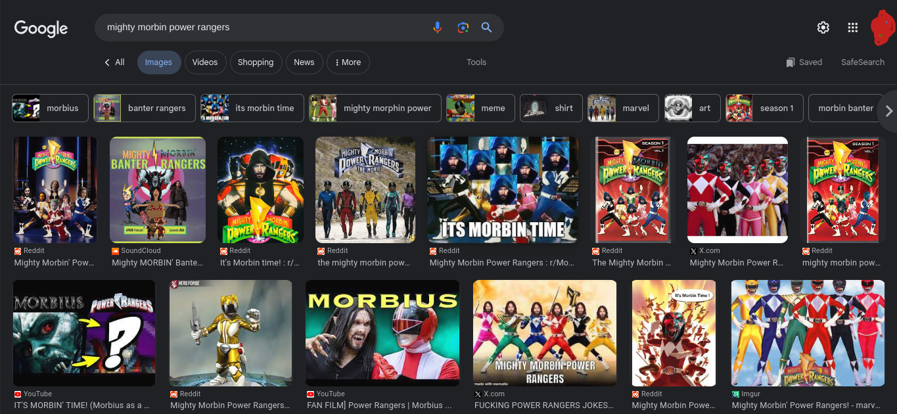This screenshot has width=897, height=414.
Task: Start voice search with the microphone icon
Action: [x=437, y=28]
